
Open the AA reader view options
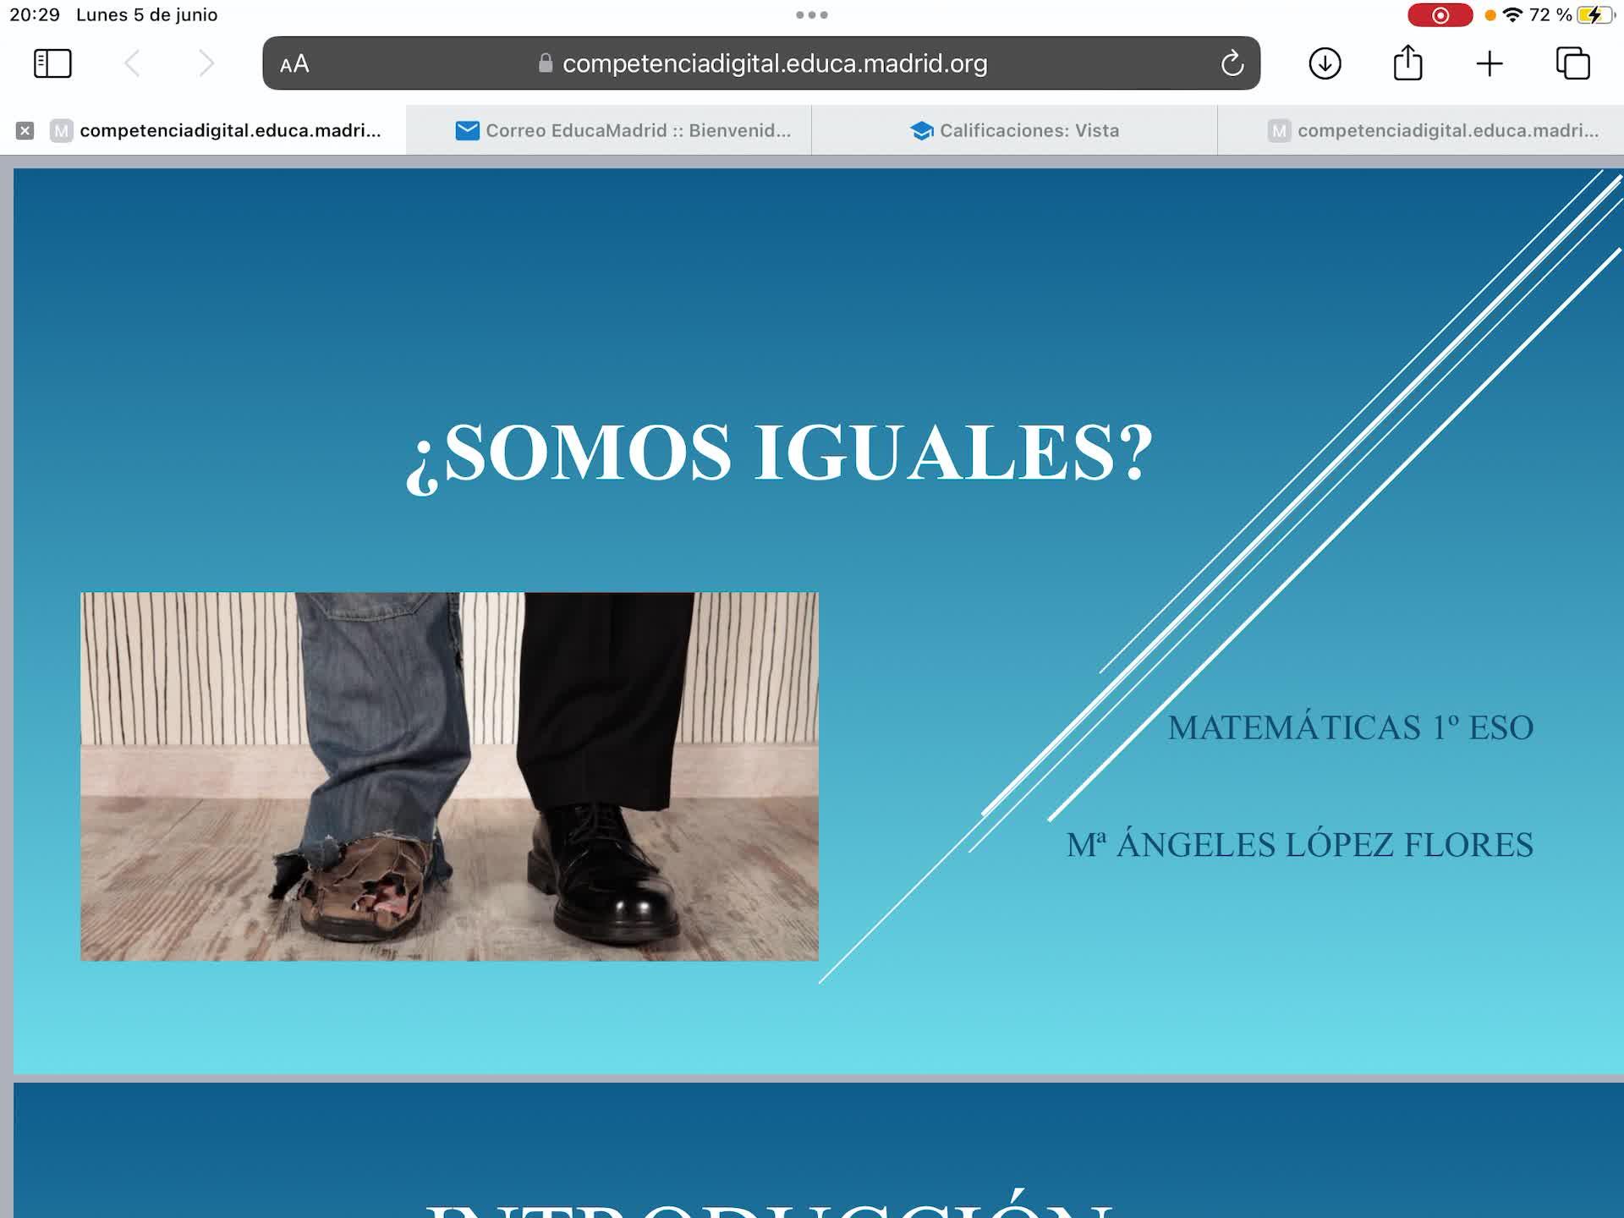pos(294,64)
